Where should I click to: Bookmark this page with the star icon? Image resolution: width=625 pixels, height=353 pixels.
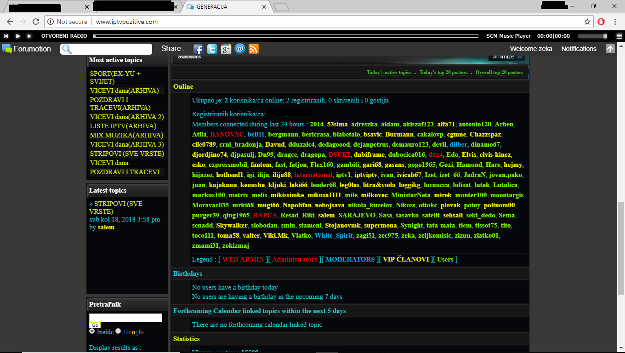pos(587,22)
